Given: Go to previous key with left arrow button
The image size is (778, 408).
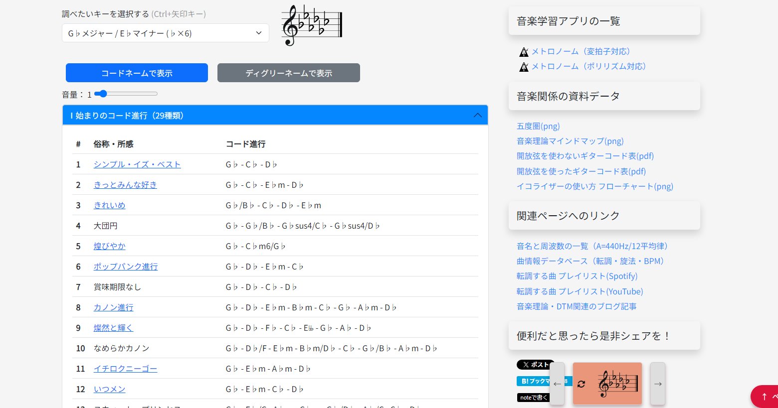Looking at the screenshot, I should [557, 384].
